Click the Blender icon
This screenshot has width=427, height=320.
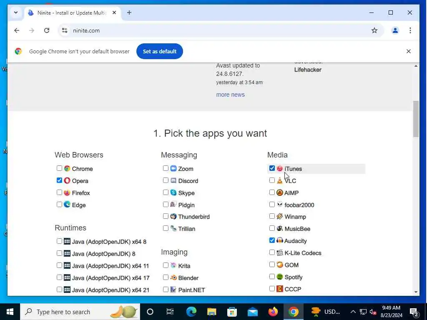tap(173, 277)
